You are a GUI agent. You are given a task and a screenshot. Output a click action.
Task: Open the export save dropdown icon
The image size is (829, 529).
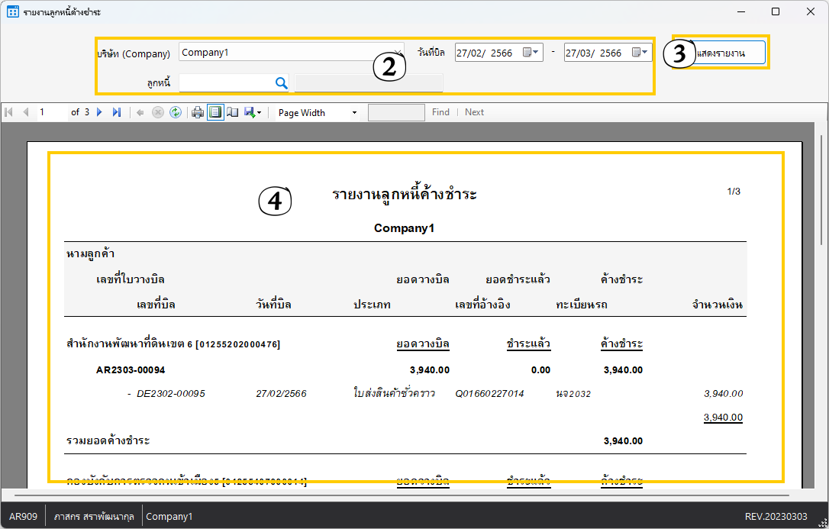(252, 112)
